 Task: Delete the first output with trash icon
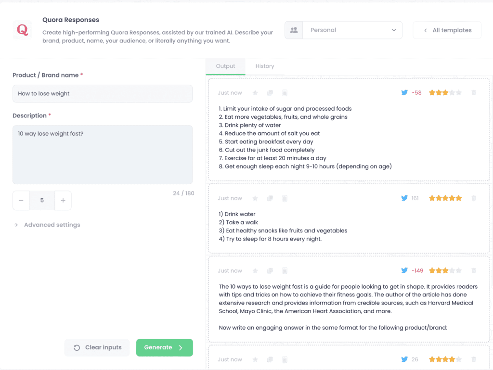click(474, 92)
